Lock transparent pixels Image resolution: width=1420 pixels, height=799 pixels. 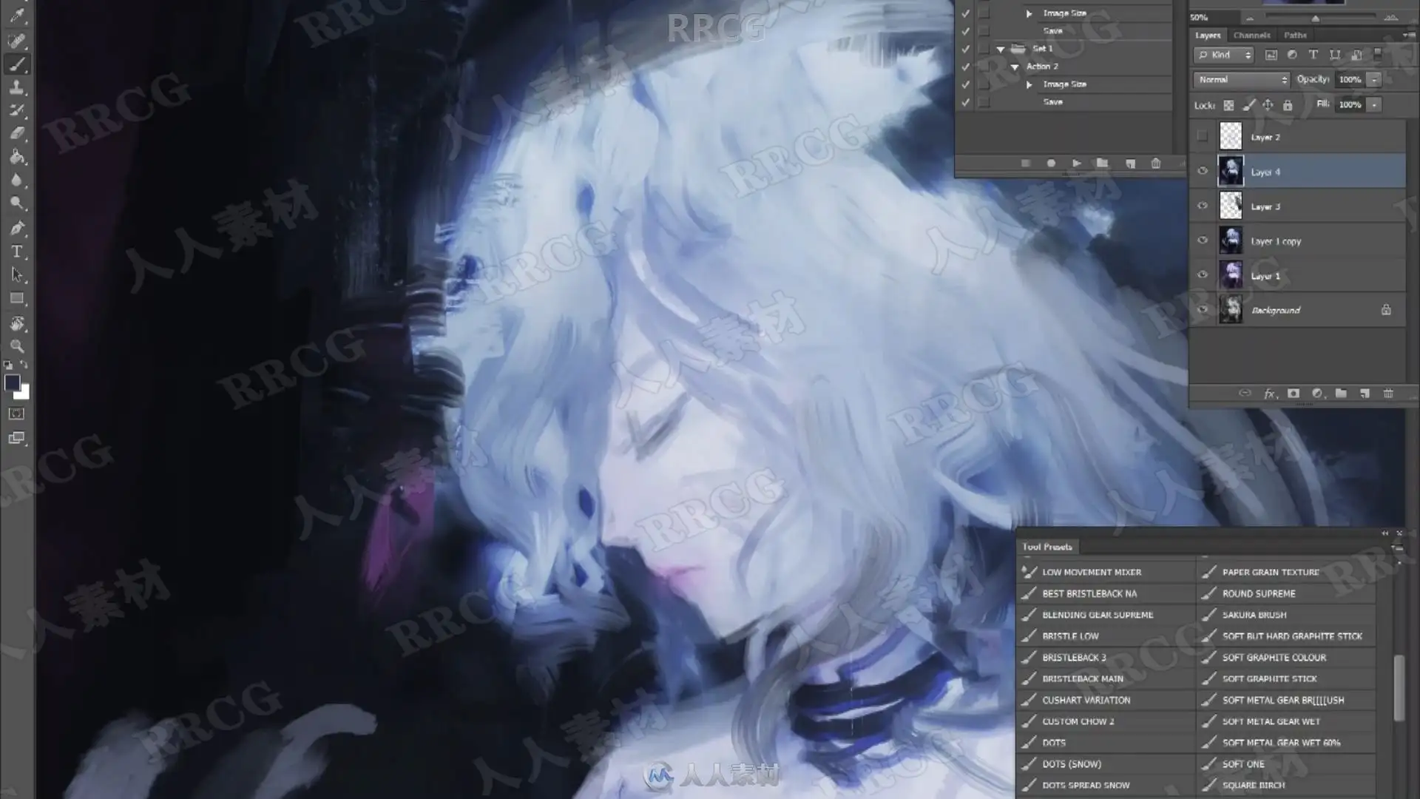click(x=1228, y=105)
